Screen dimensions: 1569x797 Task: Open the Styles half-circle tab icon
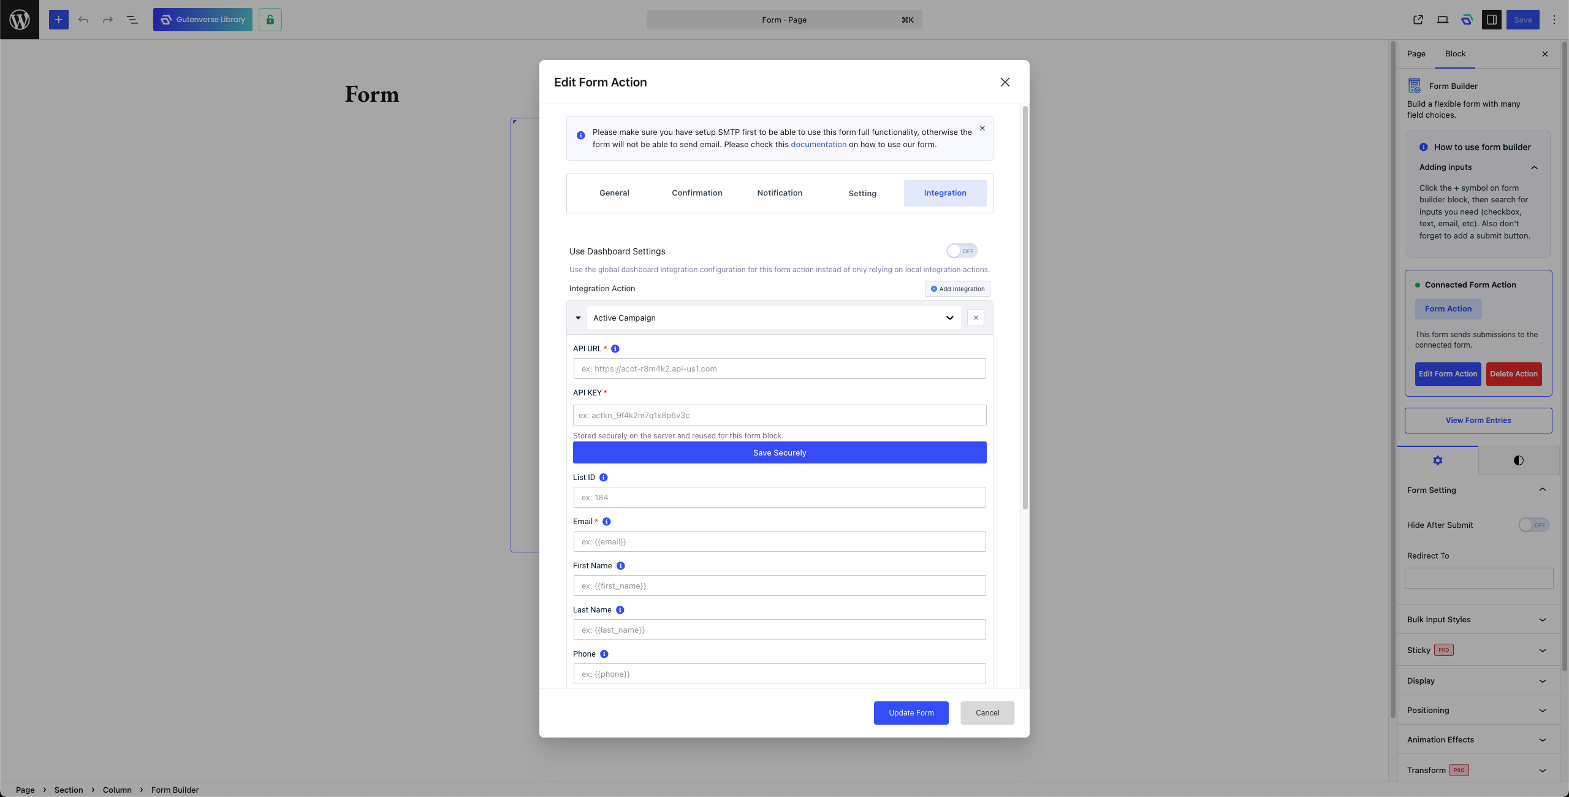(x=1519, y=460)
